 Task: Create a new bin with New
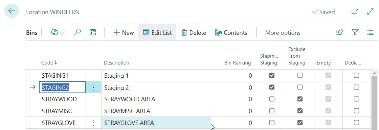[x=124, y=32]
